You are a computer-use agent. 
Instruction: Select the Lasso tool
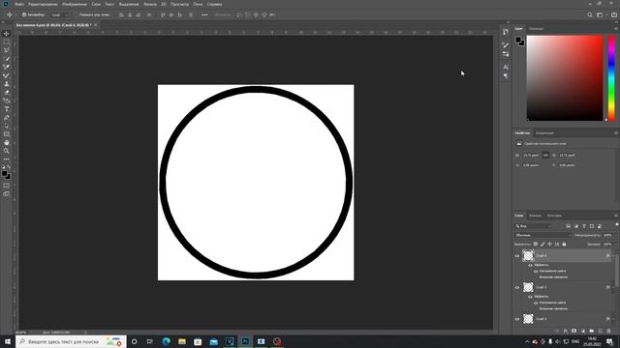point(7,50)
